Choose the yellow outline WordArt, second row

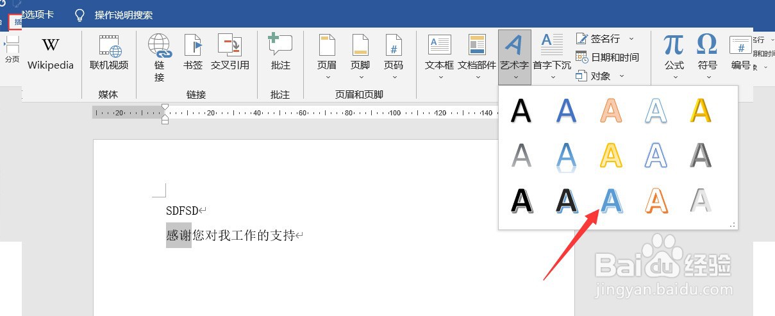(611, 156)
